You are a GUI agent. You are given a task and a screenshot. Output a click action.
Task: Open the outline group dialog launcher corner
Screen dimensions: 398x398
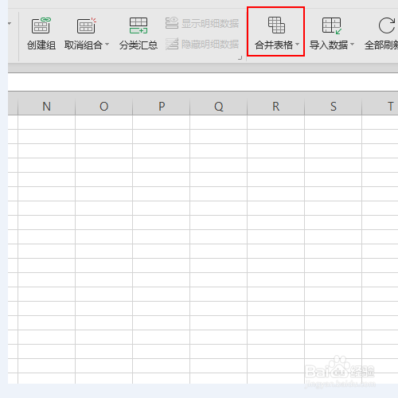(x=240, y=57)
